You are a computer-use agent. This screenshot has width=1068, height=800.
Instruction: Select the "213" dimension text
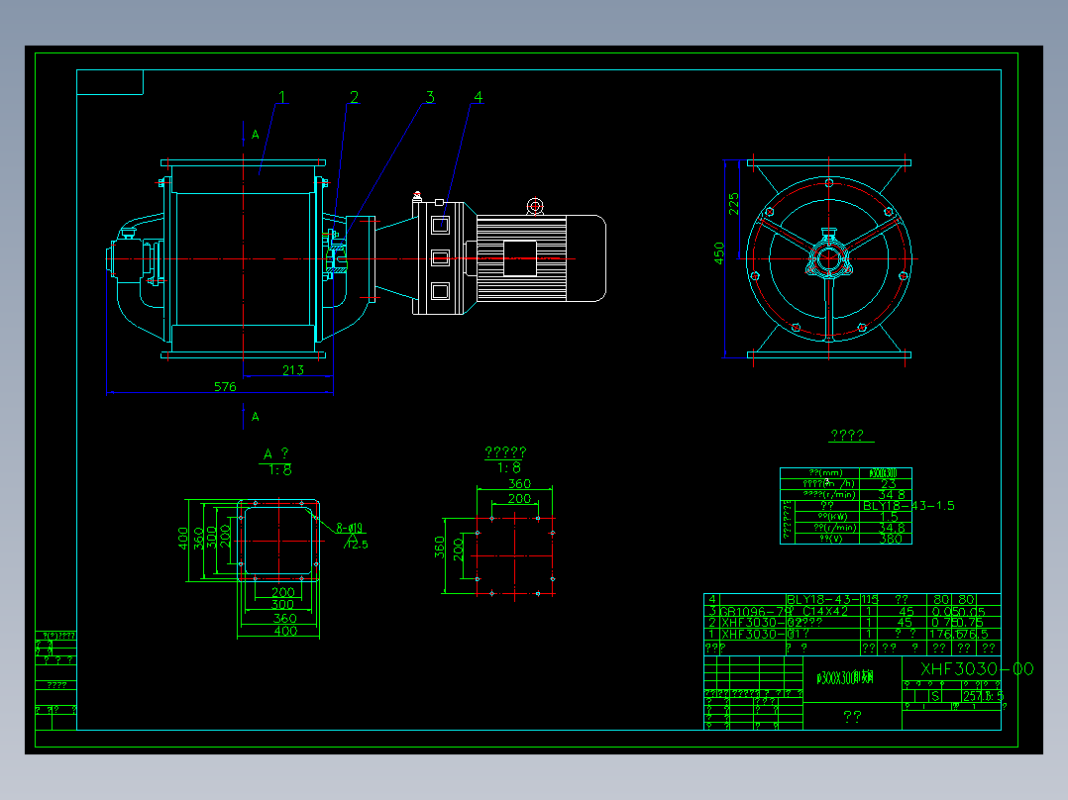coord(293,370)
